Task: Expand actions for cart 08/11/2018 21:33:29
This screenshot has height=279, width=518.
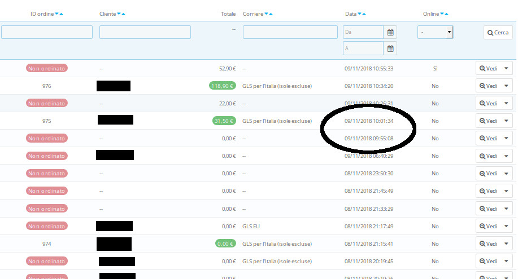Action: (x=507, y=209)
